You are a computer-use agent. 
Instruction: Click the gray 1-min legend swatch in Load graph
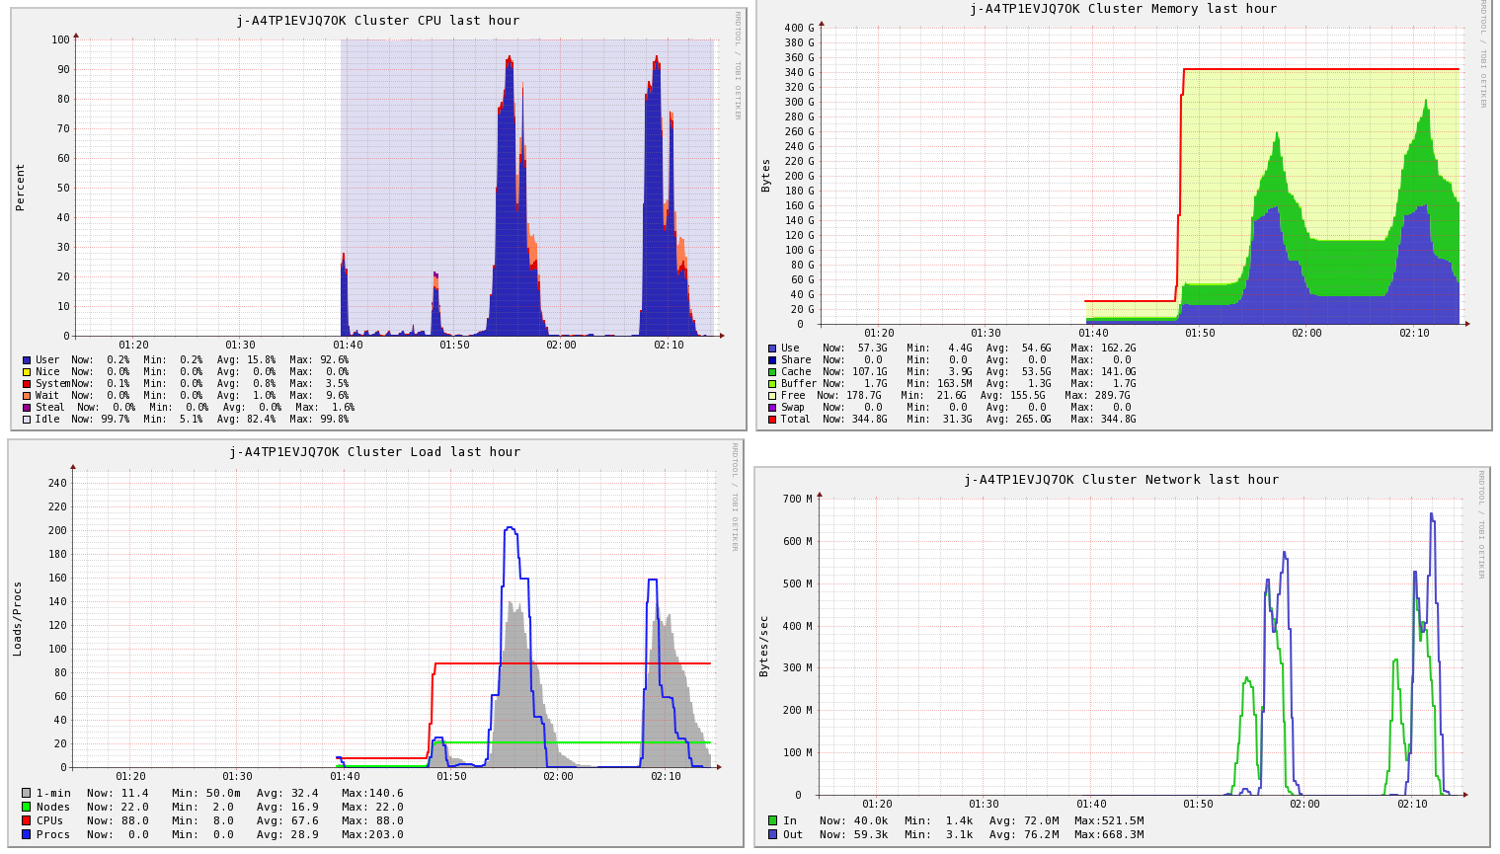pyautogui.click(x=26, y=793)
